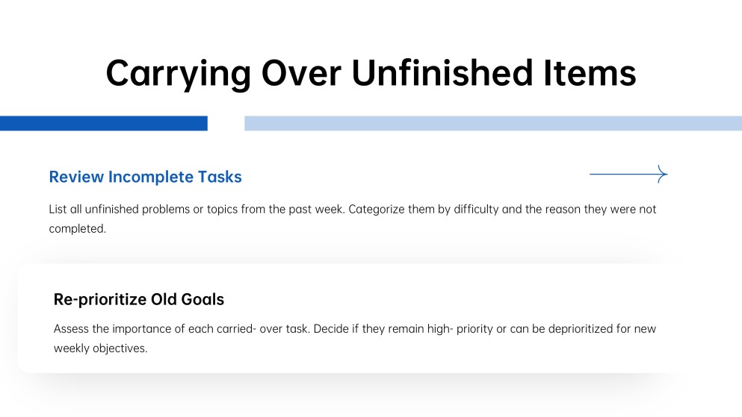This screenshot has height=417, width=742.
Task: Click the dark blue progress bar segment
Action: click(x=104, y=123)
